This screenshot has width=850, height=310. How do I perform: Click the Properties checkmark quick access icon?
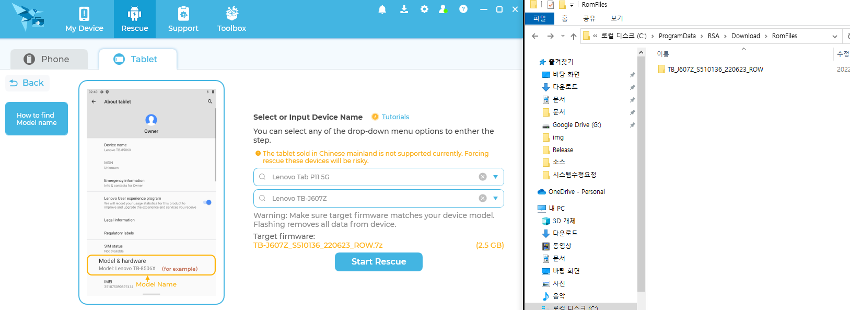pos(551,5)
